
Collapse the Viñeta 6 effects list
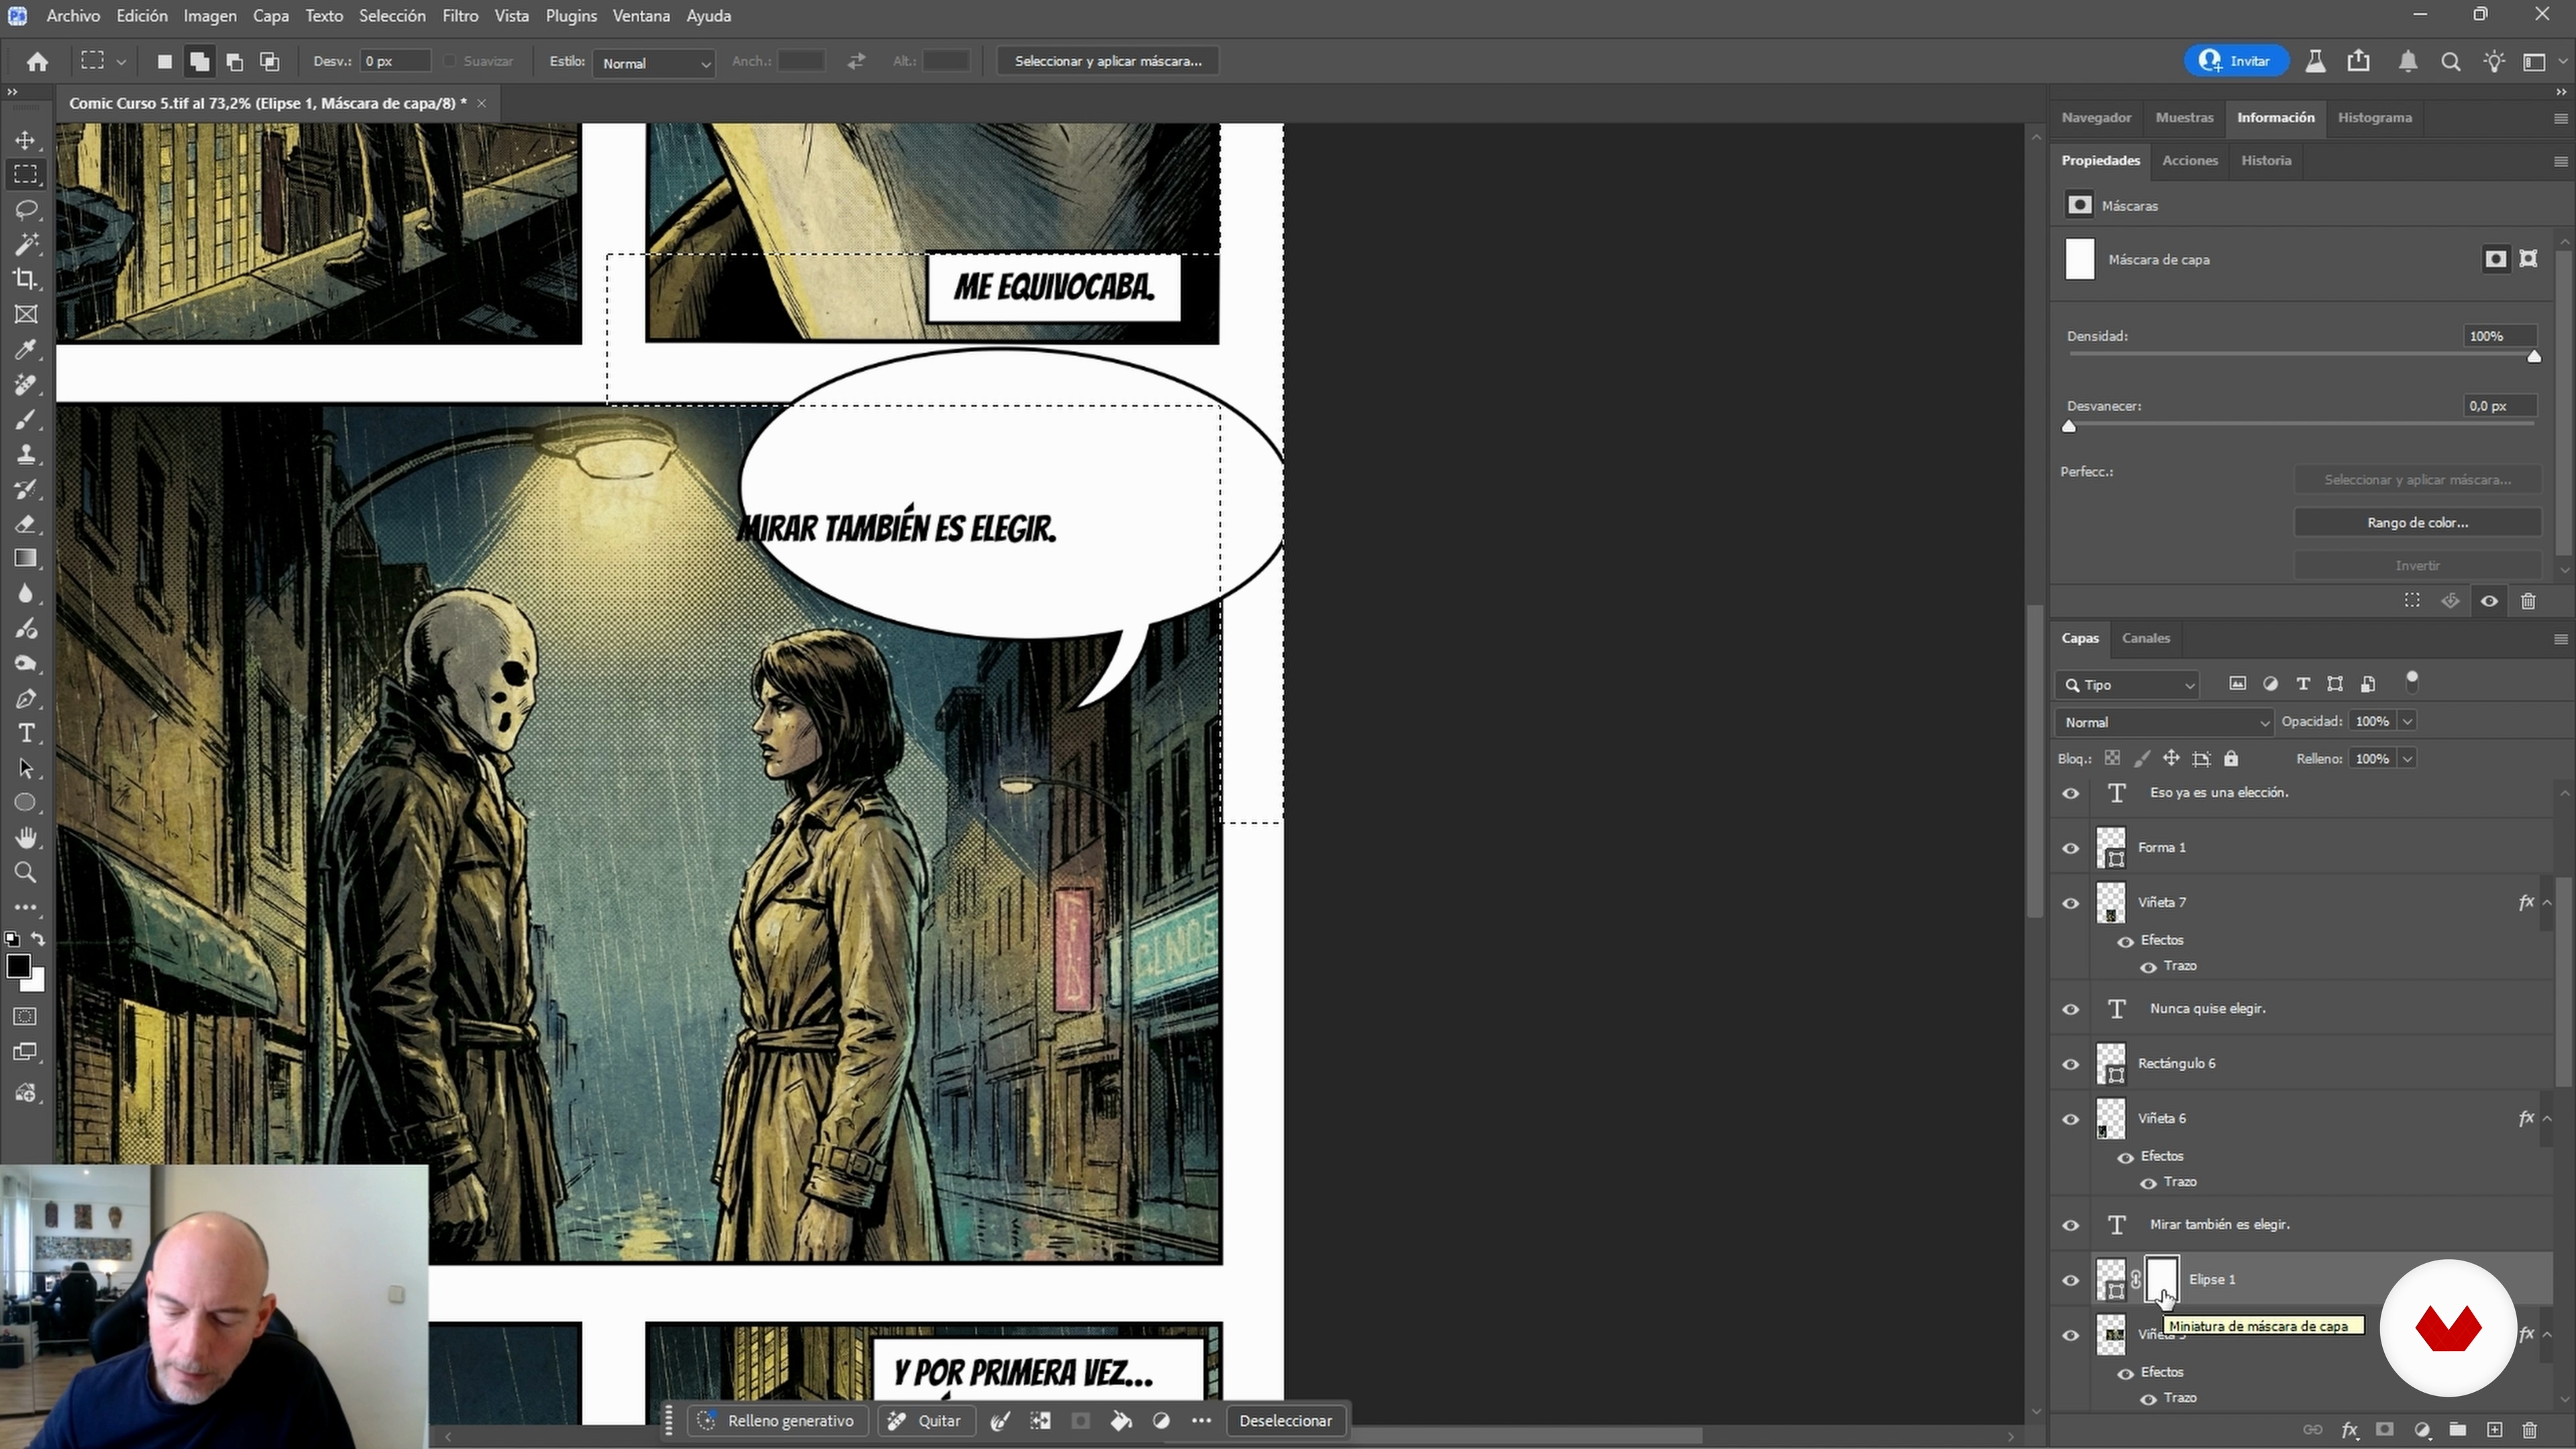(2547, 1118)
